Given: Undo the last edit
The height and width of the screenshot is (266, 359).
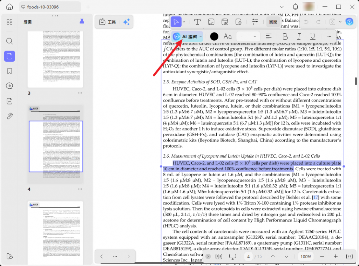Looking at the screenshot, I should point(306,22).
